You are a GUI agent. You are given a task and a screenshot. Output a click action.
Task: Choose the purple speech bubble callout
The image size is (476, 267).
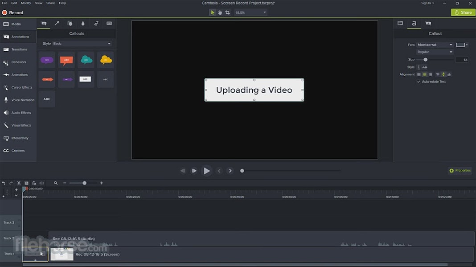pos(47,60)
